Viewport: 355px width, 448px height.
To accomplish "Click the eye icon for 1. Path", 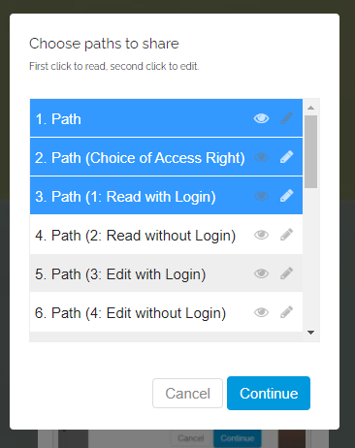I will (x=261, y=118).
